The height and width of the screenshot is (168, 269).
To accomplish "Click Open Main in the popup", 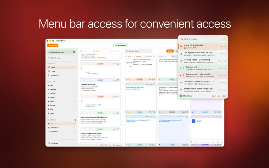I will click(216, 96).
